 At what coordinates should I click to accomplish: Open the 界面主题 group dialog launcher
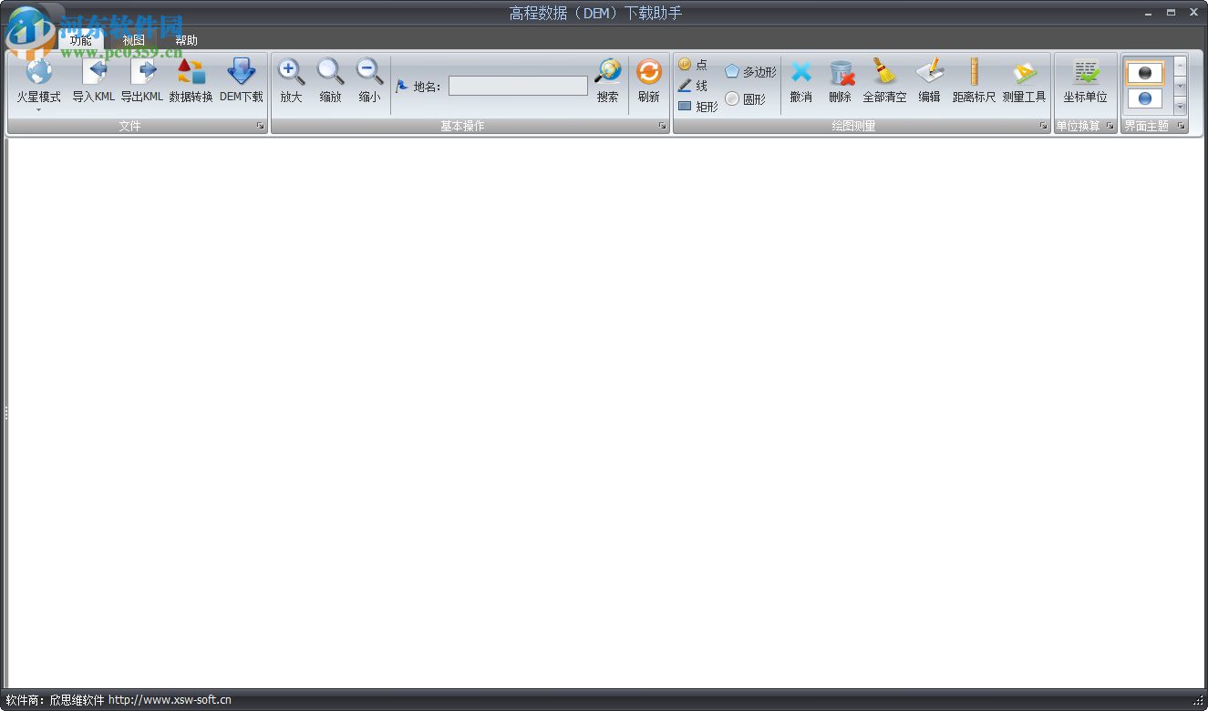(x=1181, y=126)
